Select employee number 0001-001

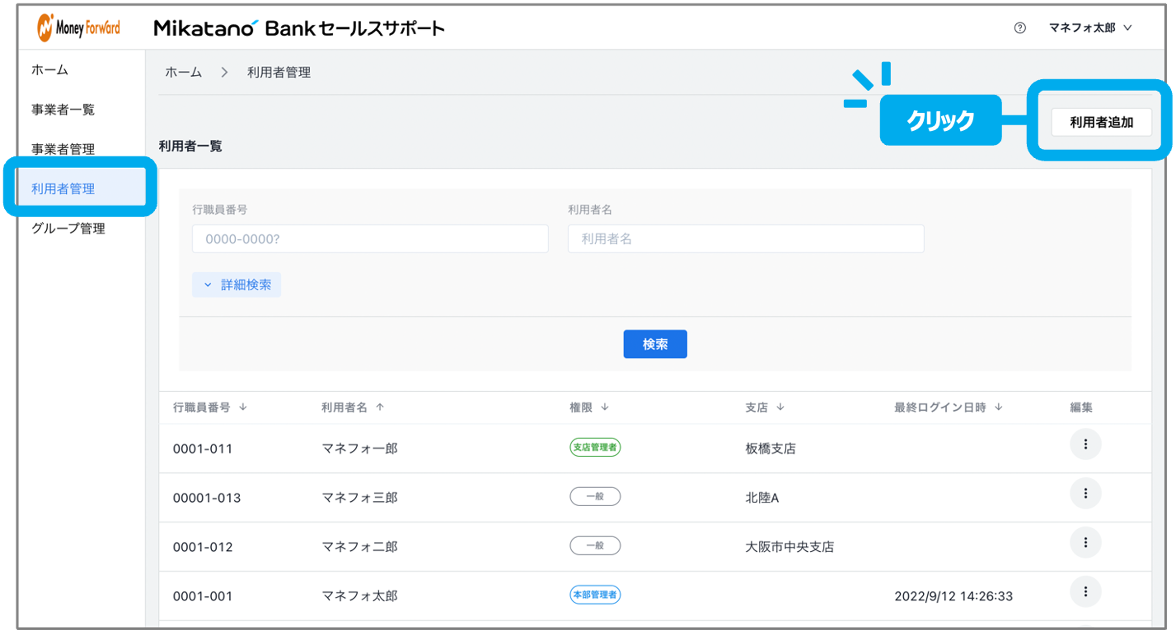[203, 596]
